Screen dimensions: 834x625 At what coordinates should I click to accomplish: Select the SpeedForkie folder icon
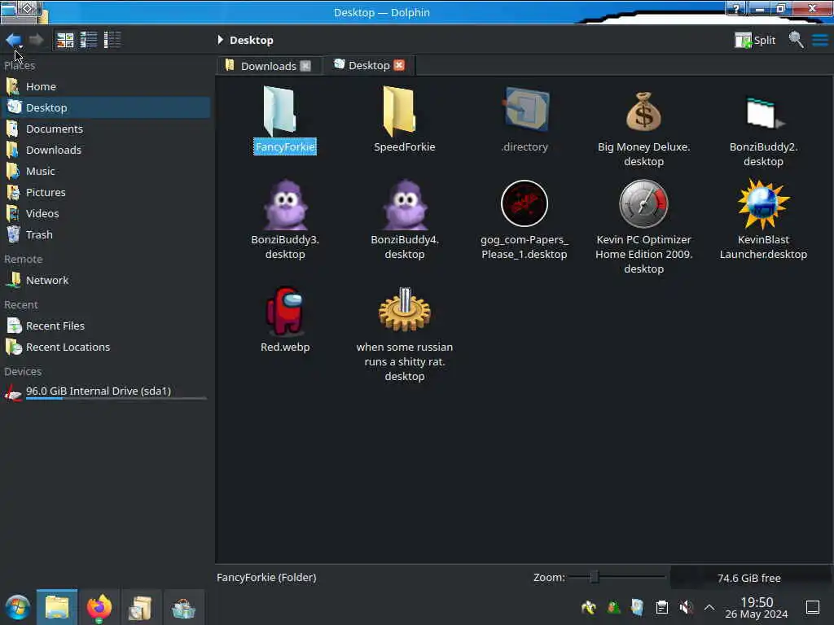pos(399,111)
